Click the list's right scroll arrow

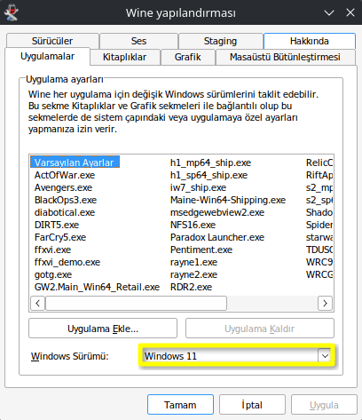click(x=325, y=303)
